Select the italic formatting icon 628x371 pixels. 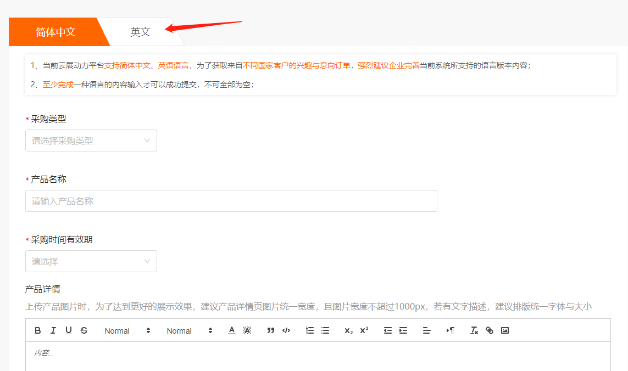click(x=52, y=330)
